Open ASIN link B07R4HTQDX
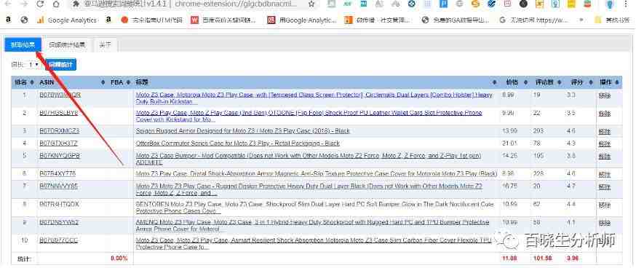 point(59,204)
